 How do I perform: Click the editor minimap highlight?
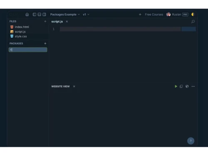(x=188, y=29)
